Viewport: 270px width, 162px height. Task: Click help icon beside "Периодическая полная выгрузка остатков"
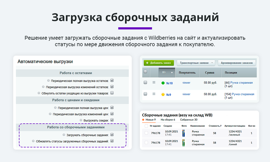[x=48, y=80]
